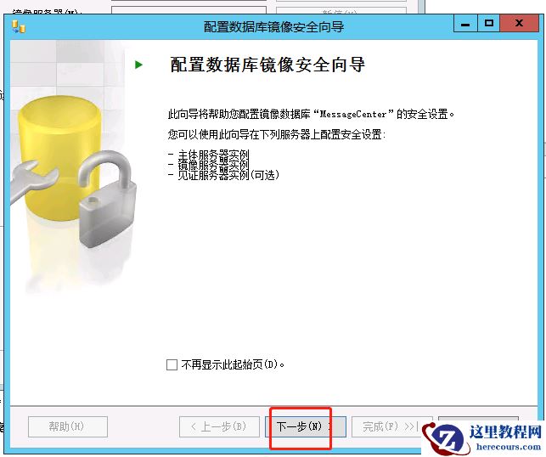Click the MessageCenter database name text
This screenshot has width=546, height=457.
(353, 114)
